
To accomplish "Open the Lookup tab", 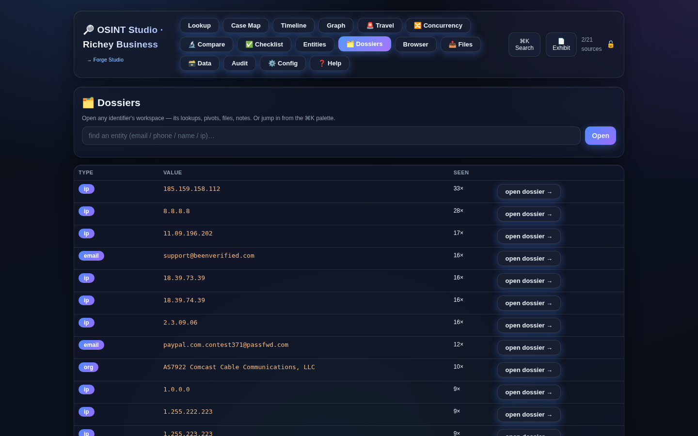I will 199,26.
